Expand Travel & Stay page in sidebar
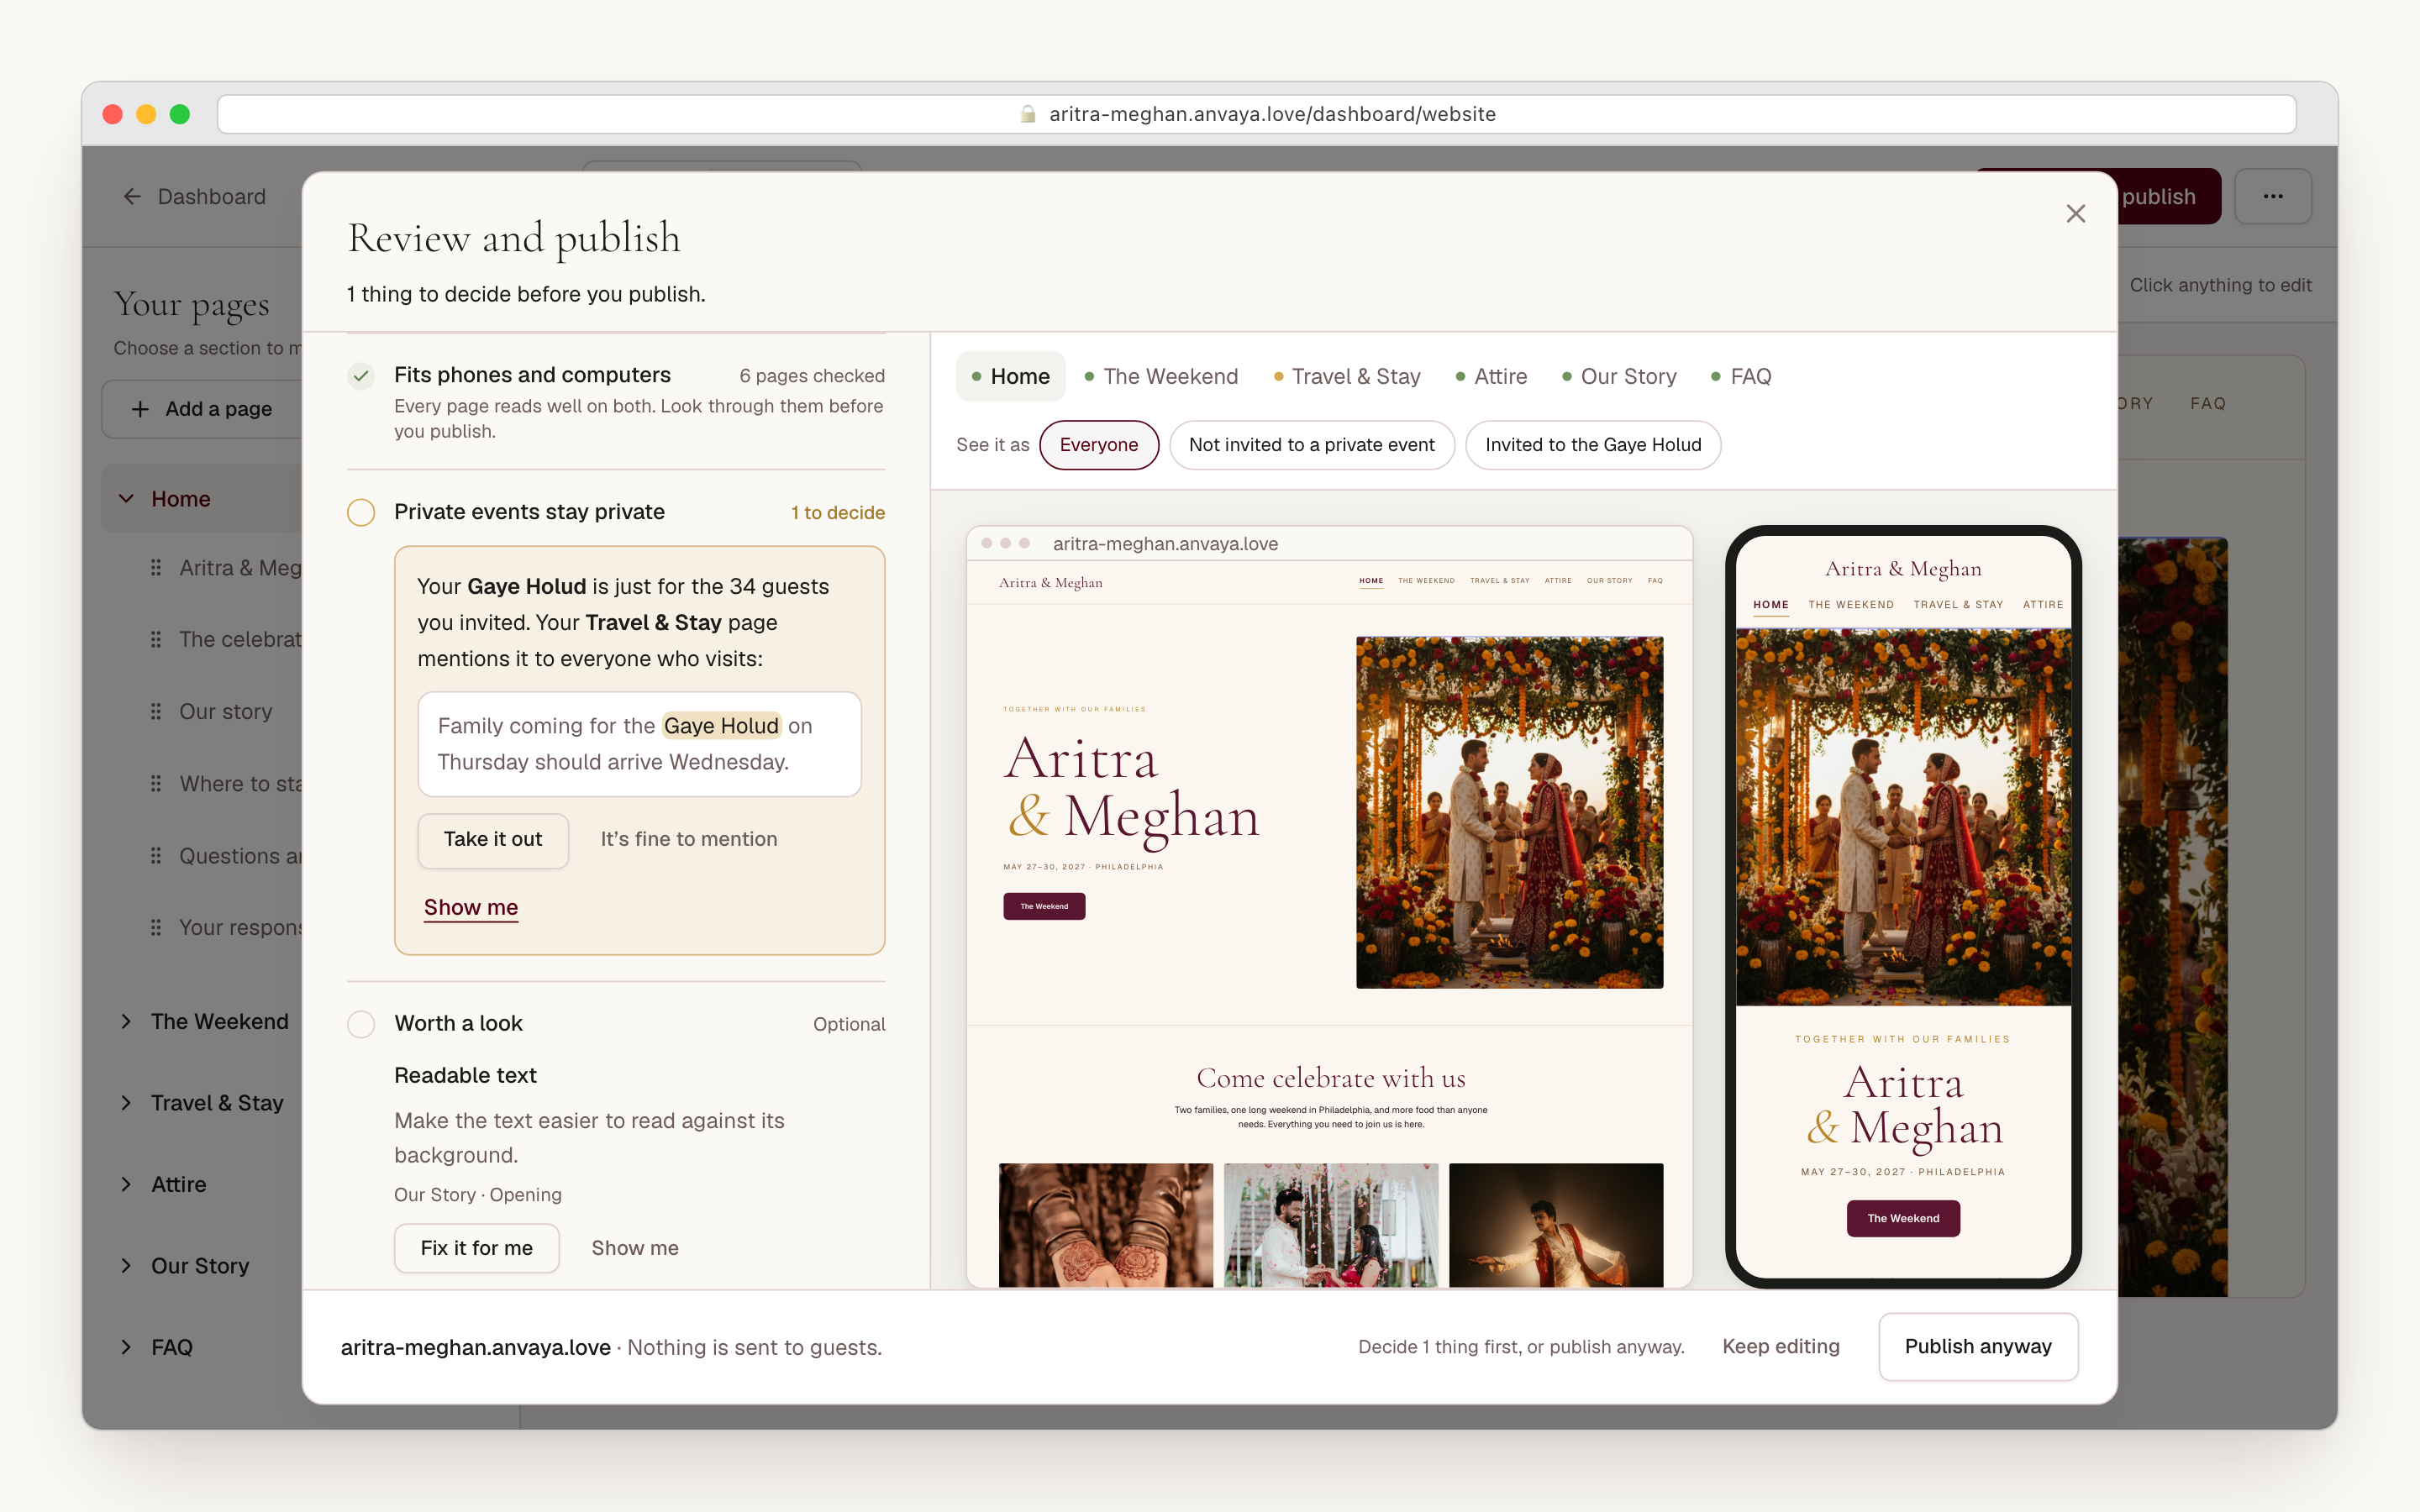Screen dimensions: 2420x1512 point(127,1103)
